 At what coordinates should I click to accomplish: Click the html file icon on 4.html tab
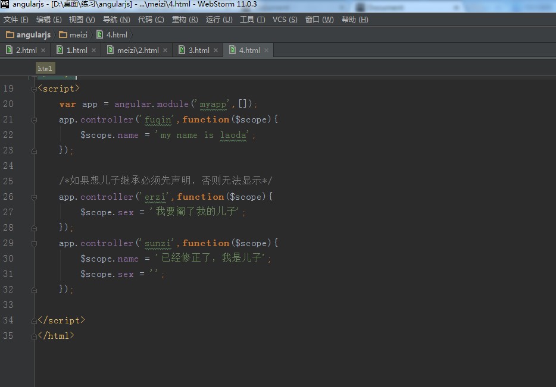click(232, 50)
